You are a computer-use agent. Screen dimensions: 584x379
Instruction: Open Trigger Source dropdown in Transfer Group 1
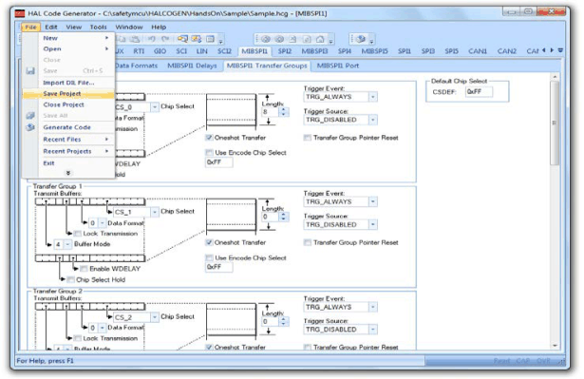click(373, 225)
